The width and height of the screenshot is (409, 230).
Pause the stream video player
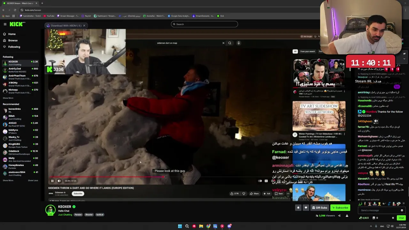(52, 181)
